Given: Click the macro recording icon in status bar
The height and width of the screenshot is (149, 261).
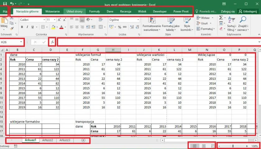Looking at the screenshot, I should (x=16, y=146).
